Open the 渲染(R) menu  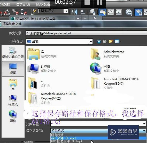pyautogui.click(x=5, y=4)
